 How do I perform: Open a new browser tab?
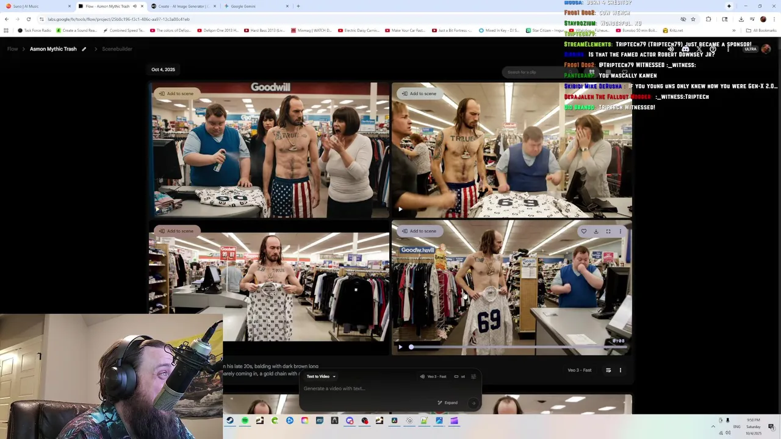click(298, 6)
